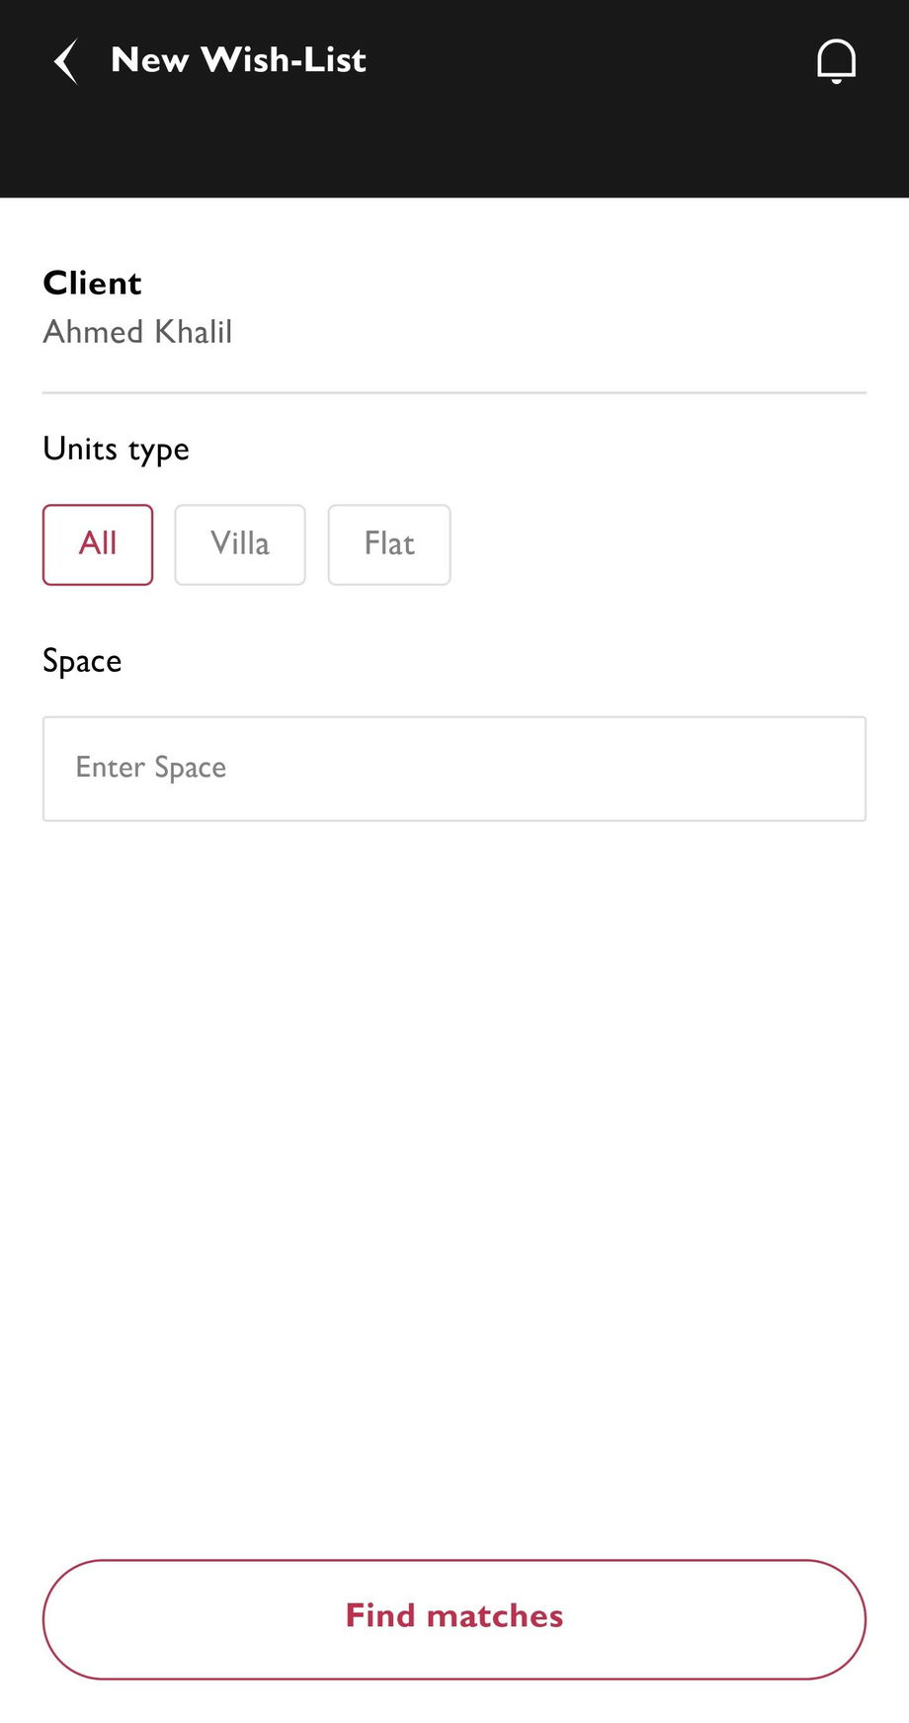
Task: Tap the client name Ahmed Khalil
Action: point(137,332)
